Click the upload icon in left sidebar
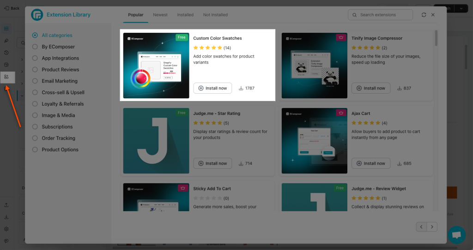 [6, 205]
